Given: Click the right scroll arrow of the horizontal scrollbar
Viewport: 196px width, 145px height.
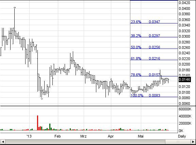Looking at the screenshot, I should (193, 142).
